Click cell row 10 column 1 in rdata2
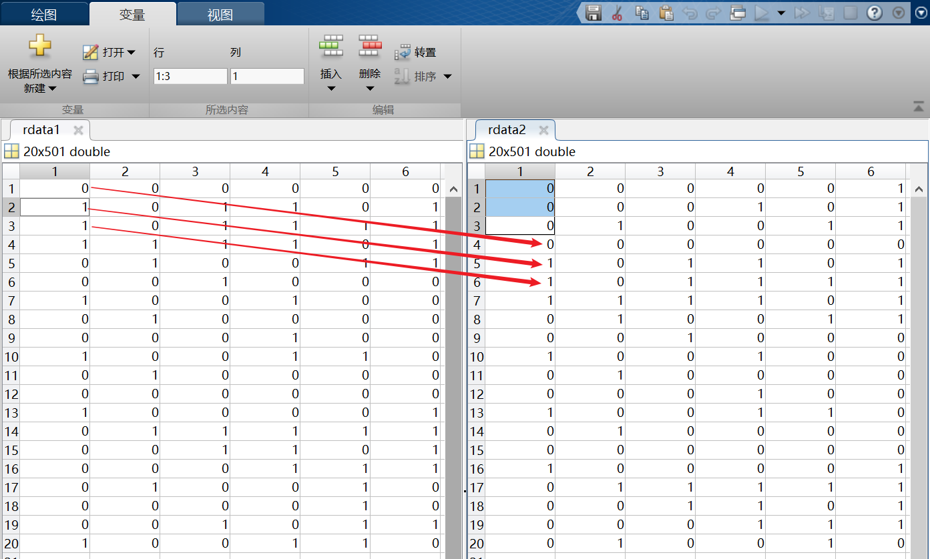 [x=520, y=357]
